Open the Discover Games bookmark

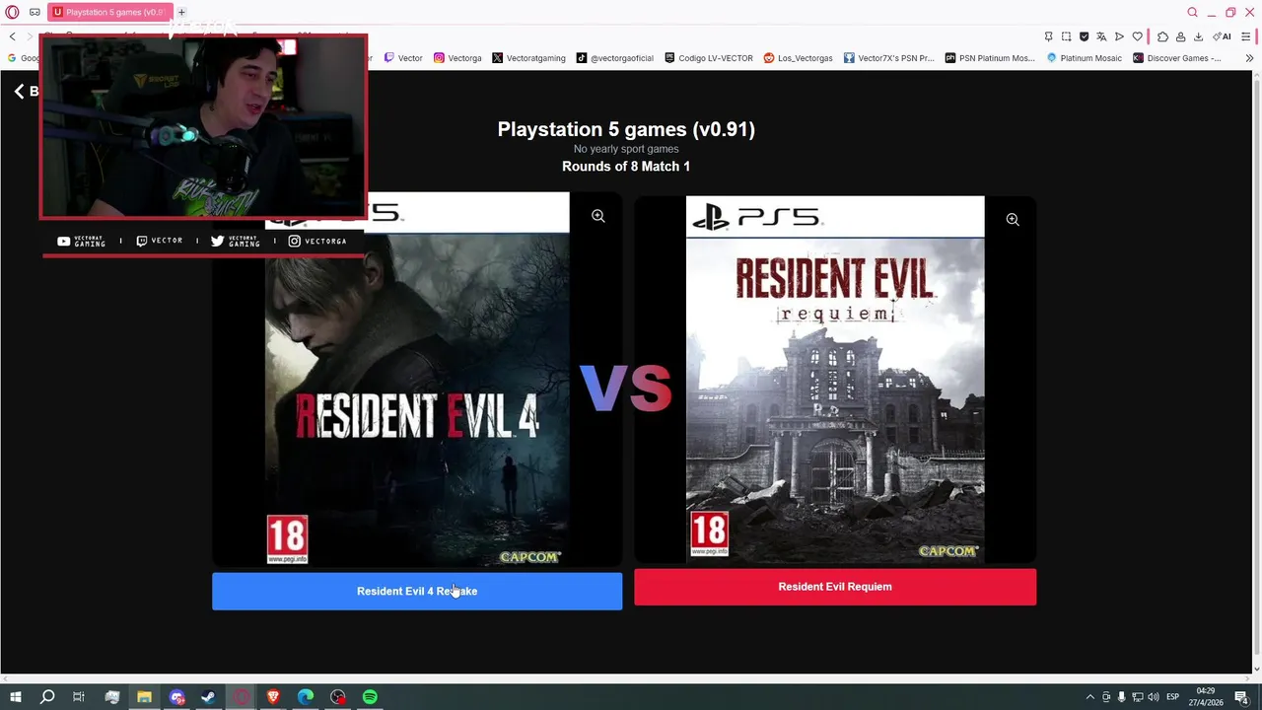point(1177,58)
